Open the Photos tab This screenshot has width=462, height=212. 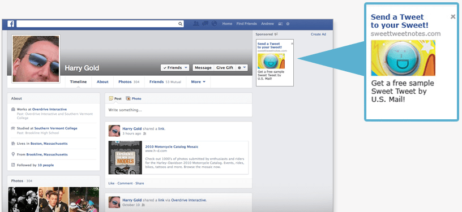click(129, 82)
